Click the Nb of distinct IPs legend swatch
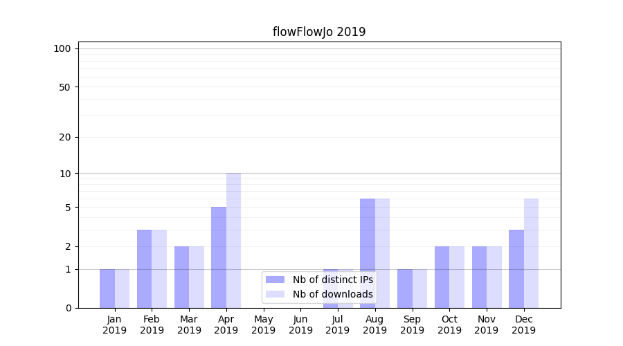The width and height of the screenshot is (623, 346). coord(275,280)
